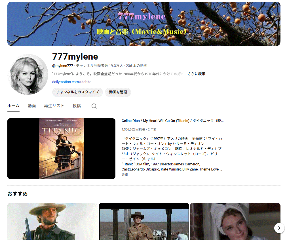The height and width of the screenshot is (240, 287).
Task: Select the ホーム tab
Action: coord(13,106)
